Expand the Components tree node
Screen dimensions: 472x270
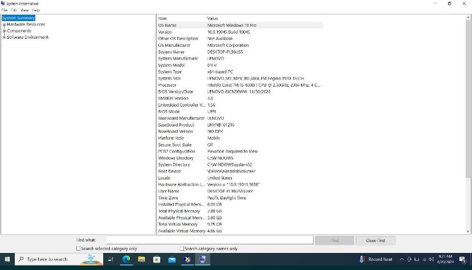[x=4, y=31]
